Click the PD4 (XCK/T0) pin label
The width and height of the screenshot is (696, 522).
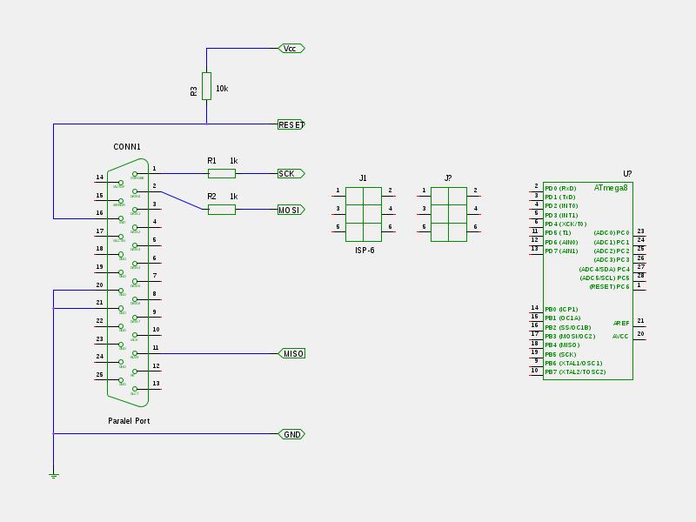pos(566,224)
